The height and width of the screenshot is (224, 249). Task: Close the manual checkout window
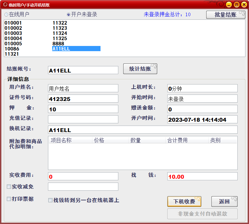coord(244,5)
